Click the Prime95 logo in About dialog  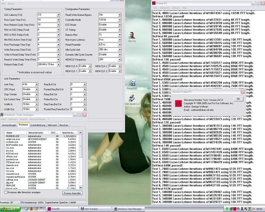click(x=178, y=103)
